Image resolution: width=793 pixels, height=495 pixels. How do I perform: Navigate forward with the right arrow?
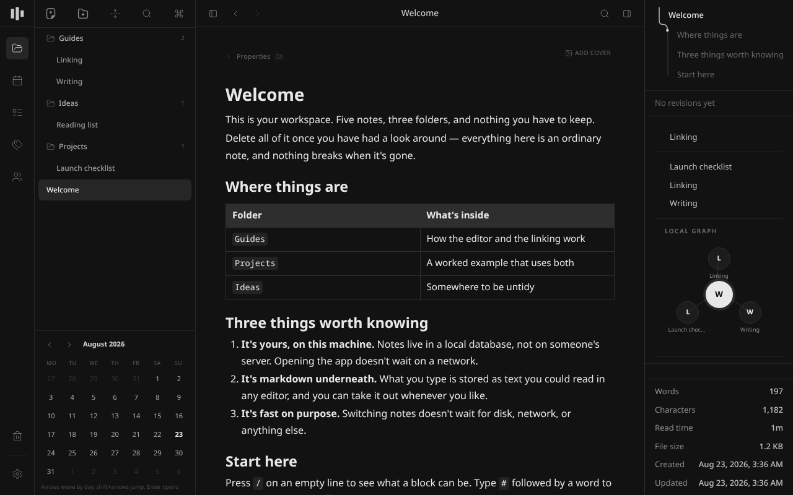(258, 14)
